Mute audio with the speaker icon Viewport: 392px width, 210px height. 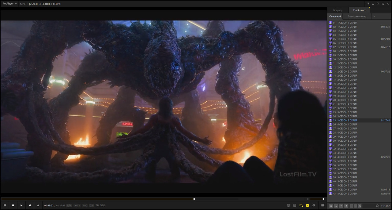pos(308,199)
